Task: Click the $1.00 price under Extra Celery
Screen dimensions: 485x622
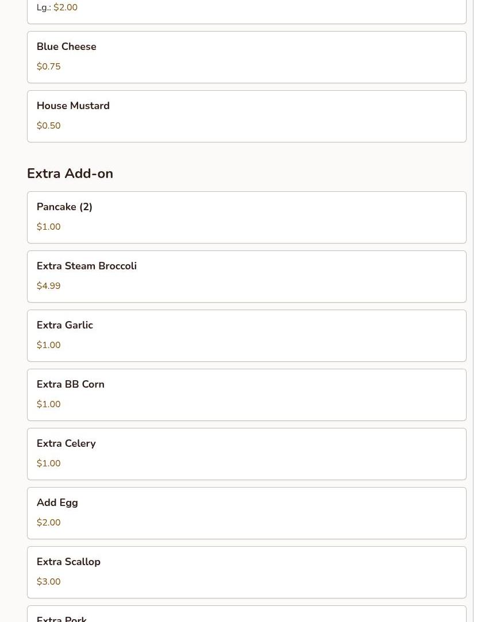Action: 48,463
